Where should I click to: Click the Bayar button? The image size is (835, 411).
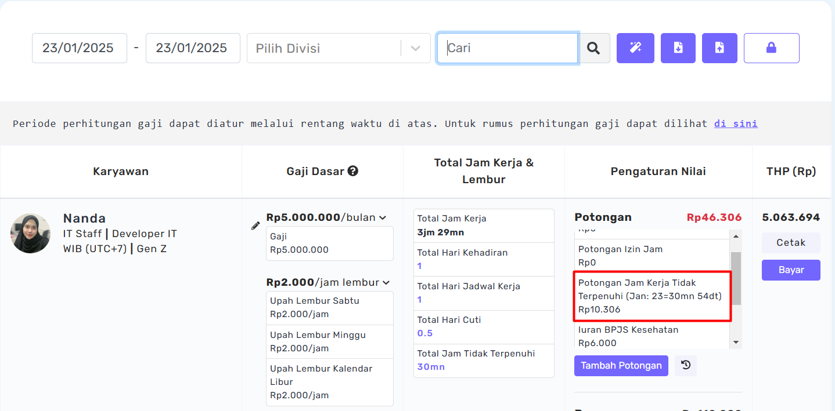point(791,270)
